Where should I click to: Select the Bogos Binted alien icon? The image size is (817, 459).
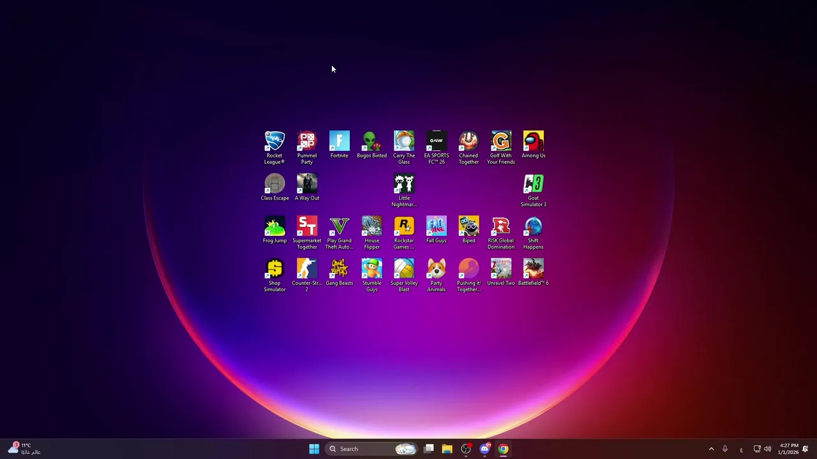371,145
